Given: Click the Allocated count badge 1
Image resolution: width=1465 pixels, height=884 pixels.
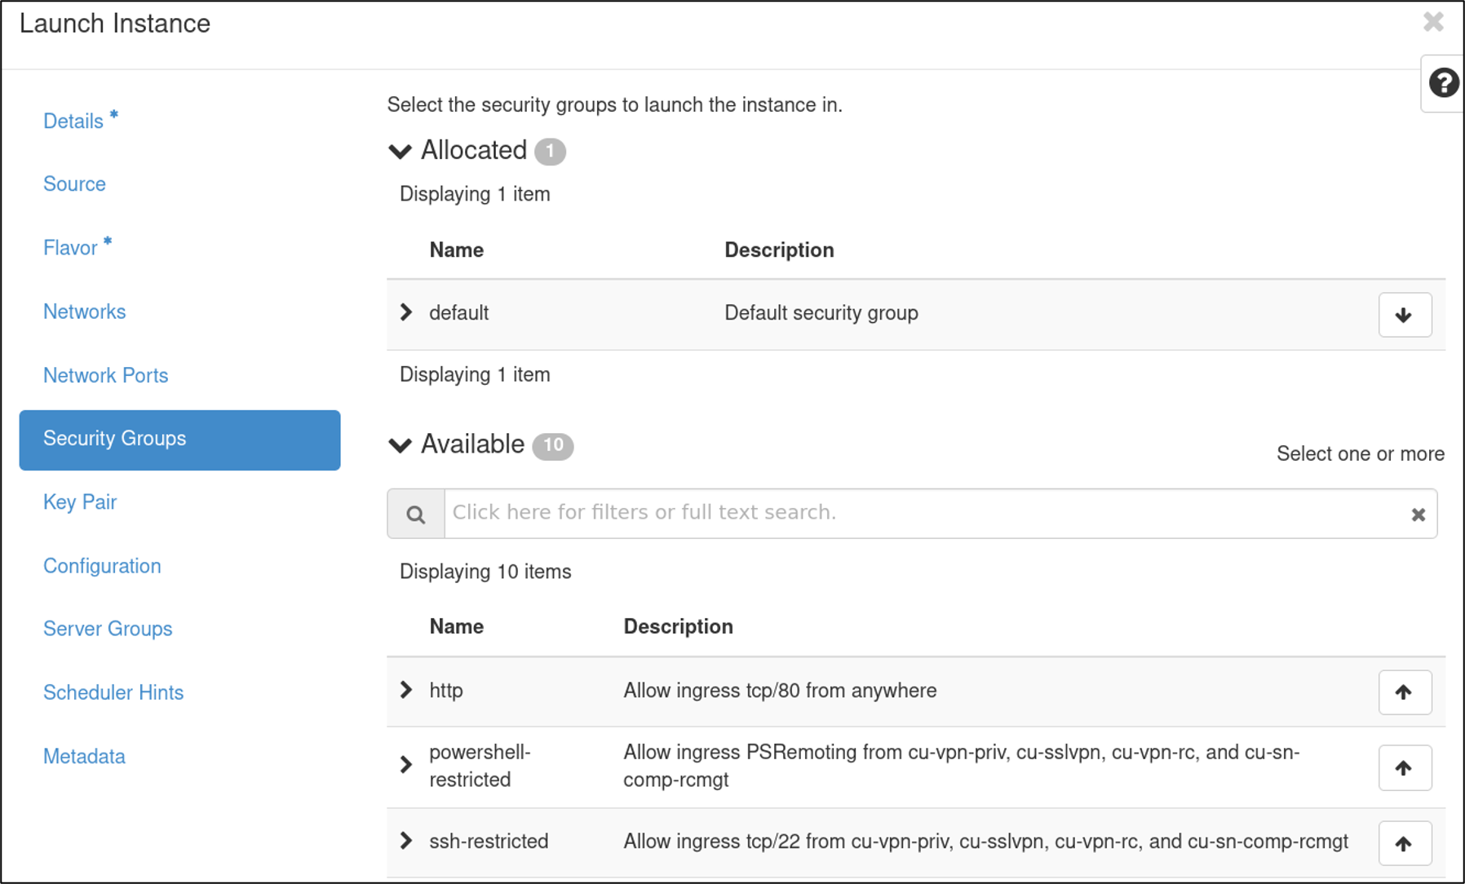Looking at the screenshot, I should coord(550,151).
